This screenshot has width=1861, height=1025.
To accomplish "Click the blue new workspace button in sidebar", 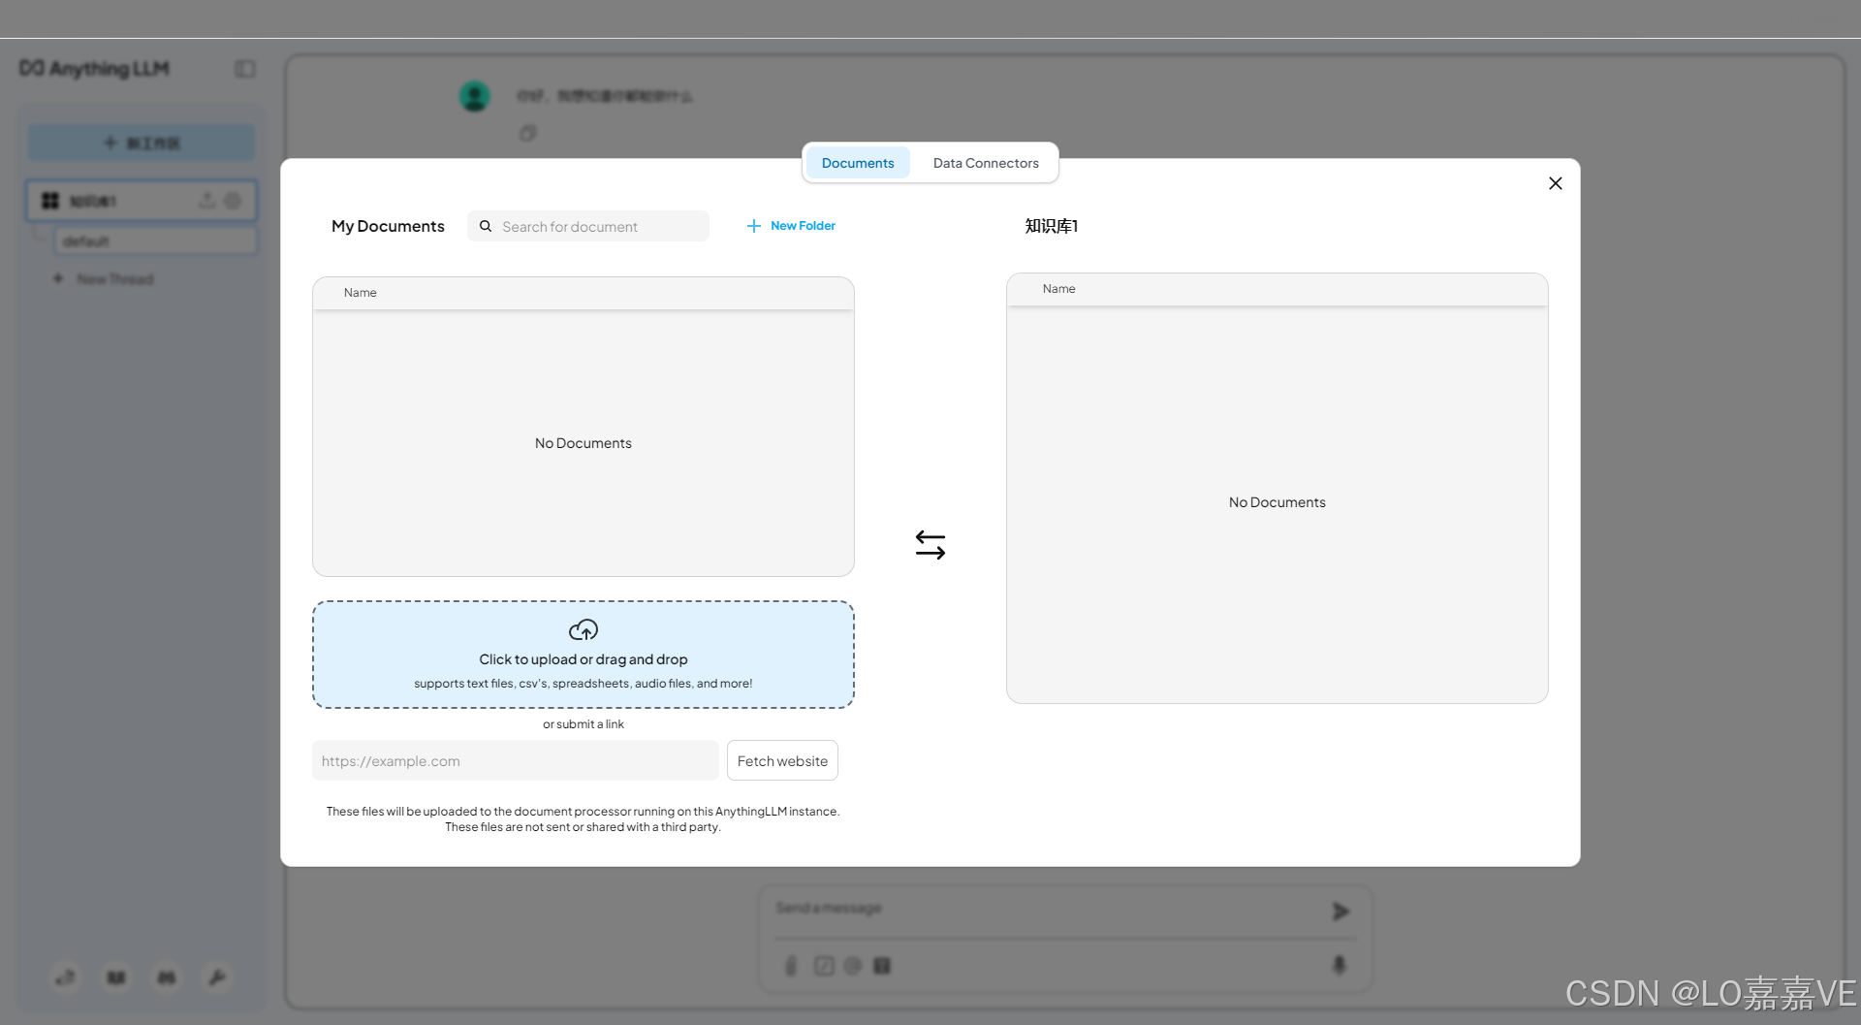I will (142, 143).
